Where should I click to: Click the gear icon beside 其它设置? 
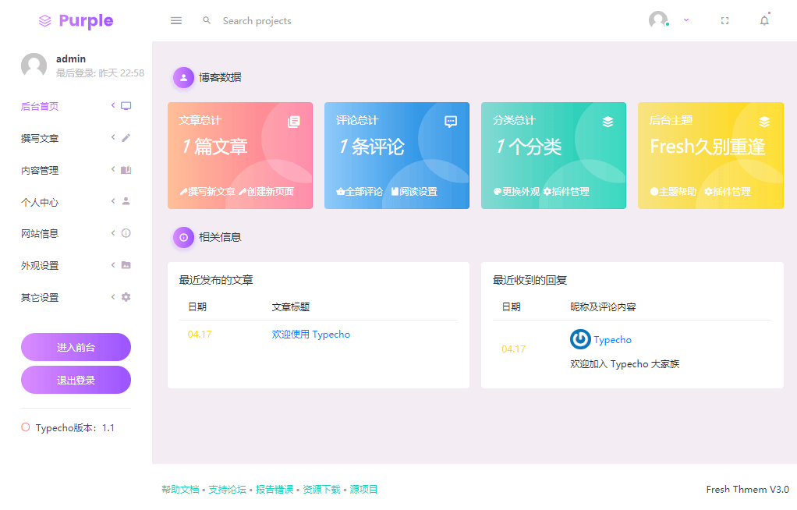pos(127,296)
